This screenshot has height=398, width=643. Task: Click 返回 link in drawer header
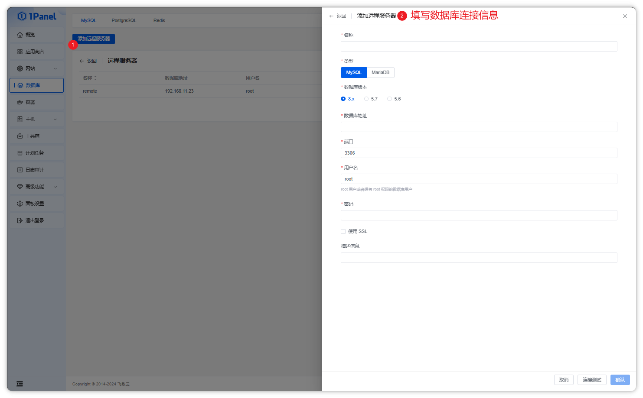342,16
